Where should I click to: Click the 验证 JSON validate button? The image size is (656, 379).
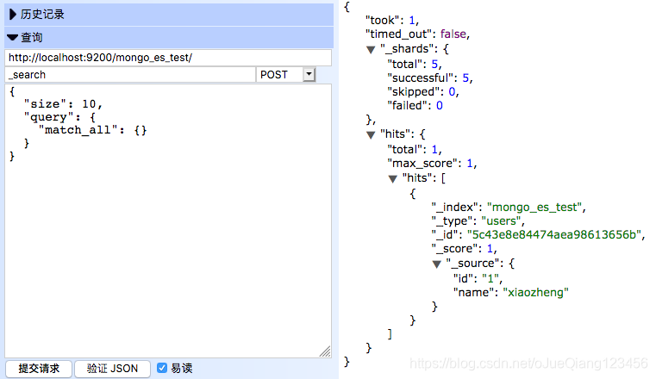pos(112,369)
